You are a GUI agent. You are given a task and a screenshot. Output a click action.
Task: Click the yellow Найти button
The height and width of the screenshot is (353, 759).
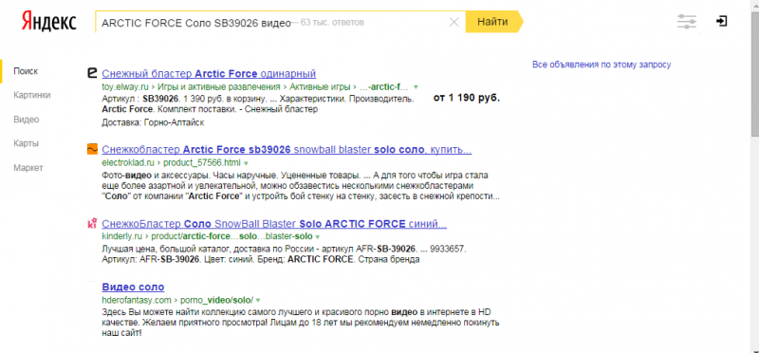click(x=493, y=22)
